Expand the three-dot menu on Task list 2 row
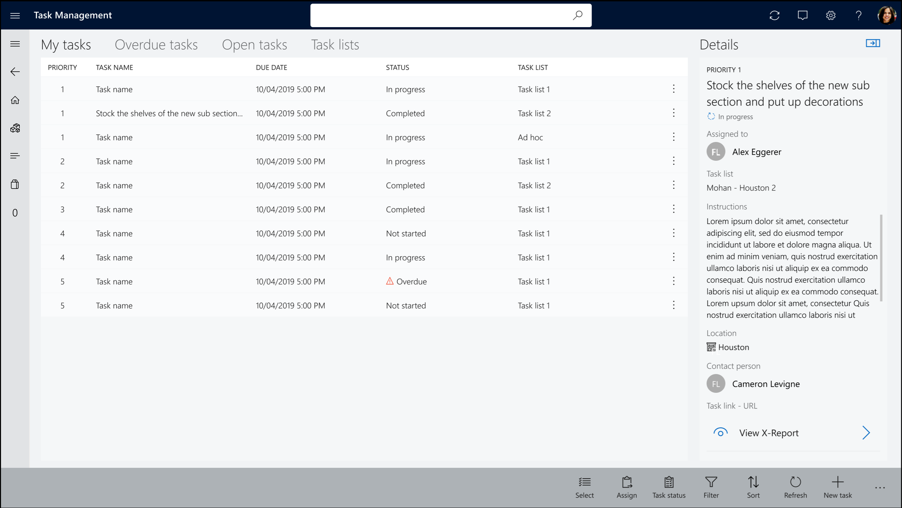Screen dimensions: 902x508 click(x=674, y=113)
